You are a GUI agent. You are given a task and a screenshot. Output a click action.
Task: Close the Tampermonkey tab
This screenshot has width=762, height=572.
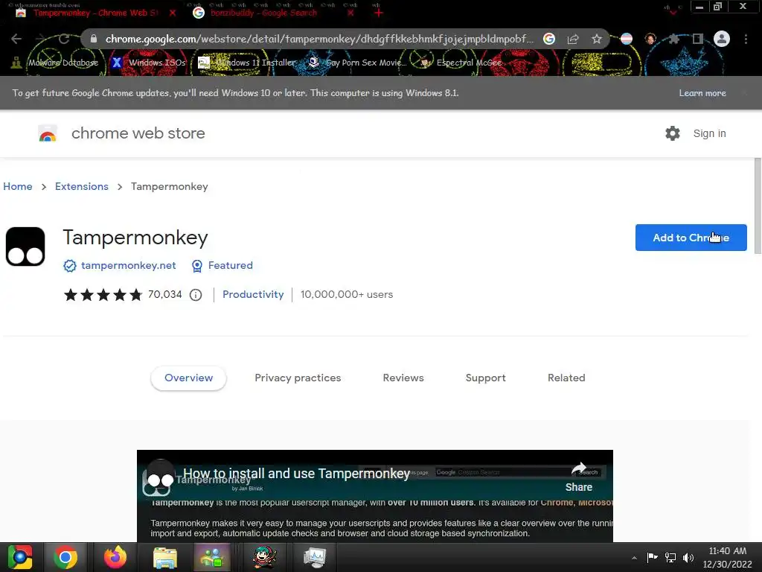tap(173, 13)
